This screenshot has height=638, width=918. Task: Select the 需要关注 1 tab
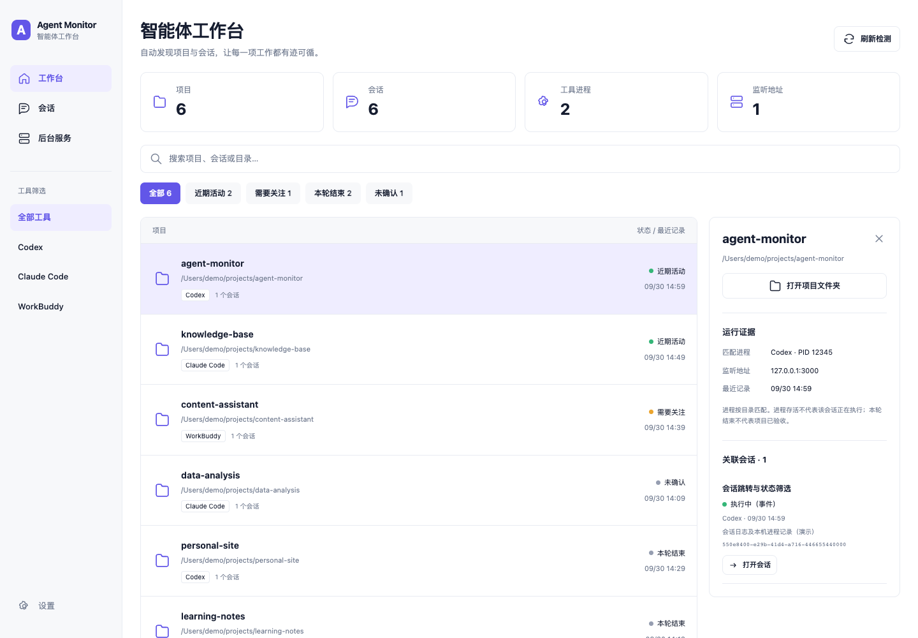click(x=273, y=193)
